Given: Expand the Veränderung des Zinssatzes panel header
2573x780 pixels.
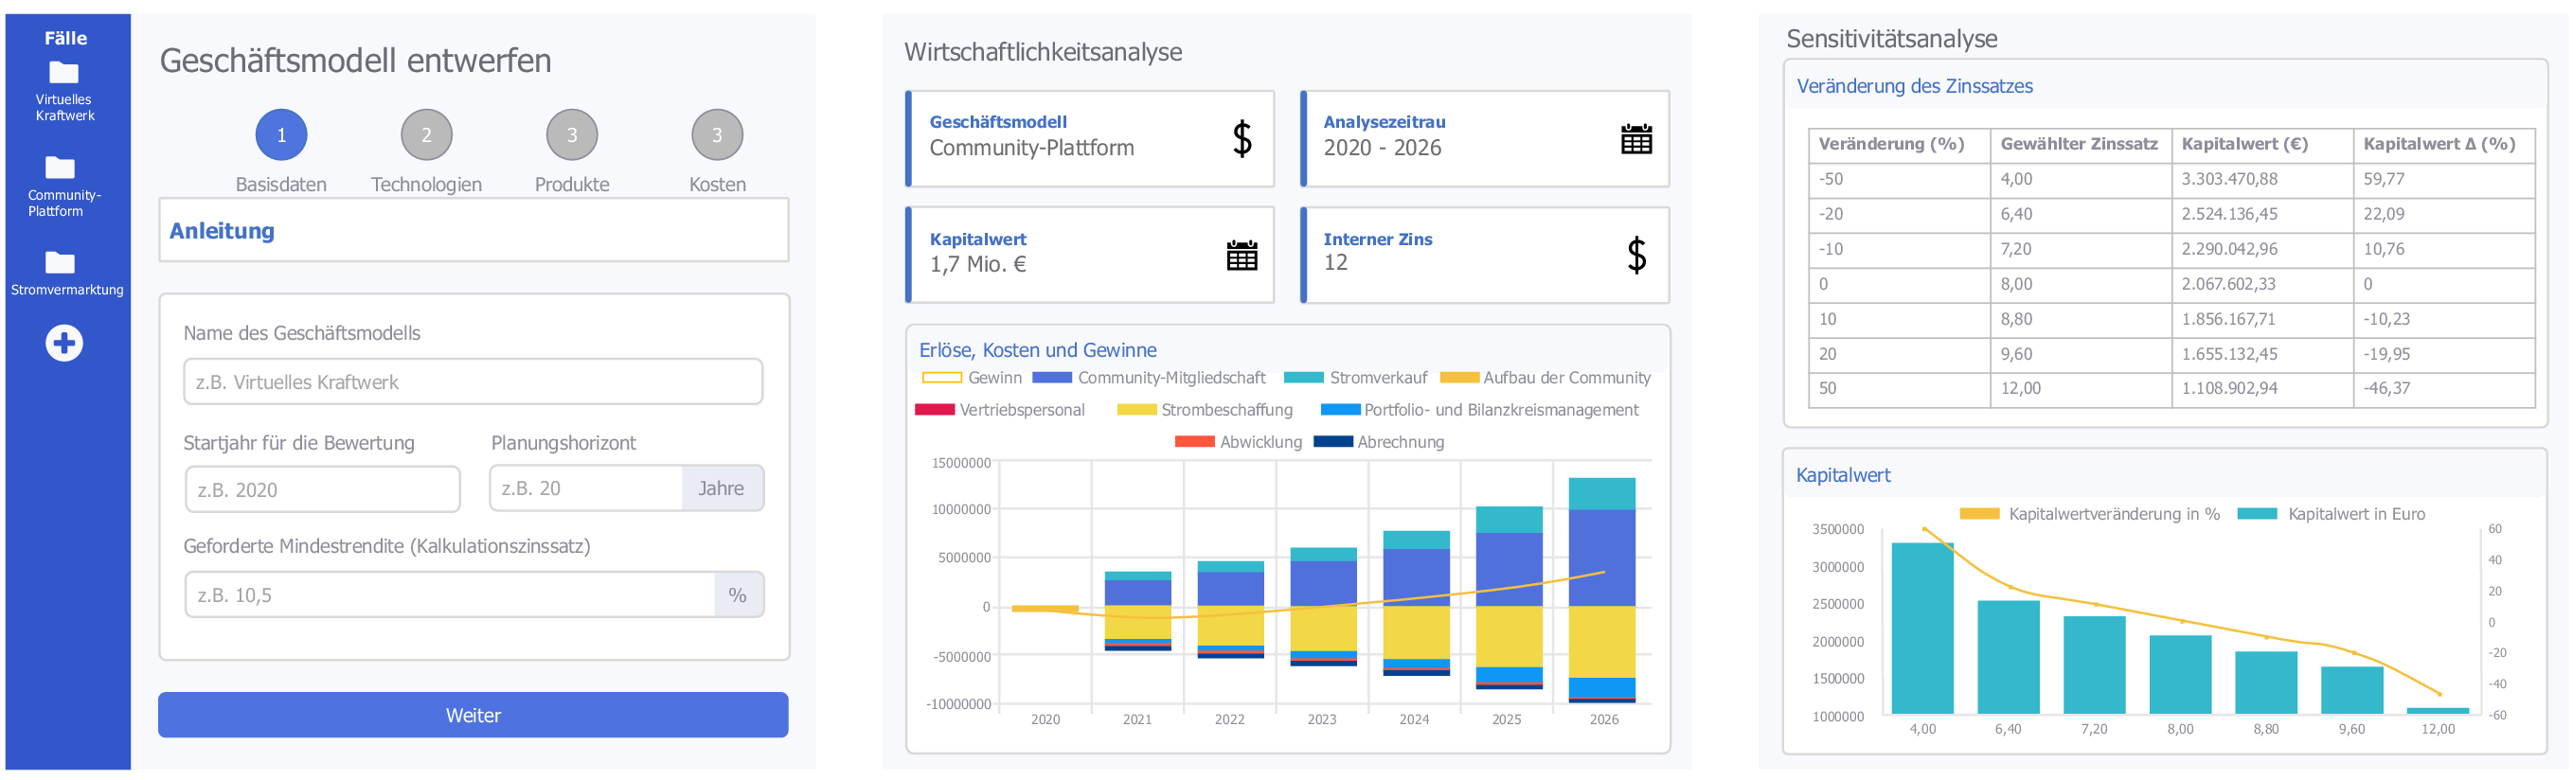Looking at the screenshot, I should 1914,87.
